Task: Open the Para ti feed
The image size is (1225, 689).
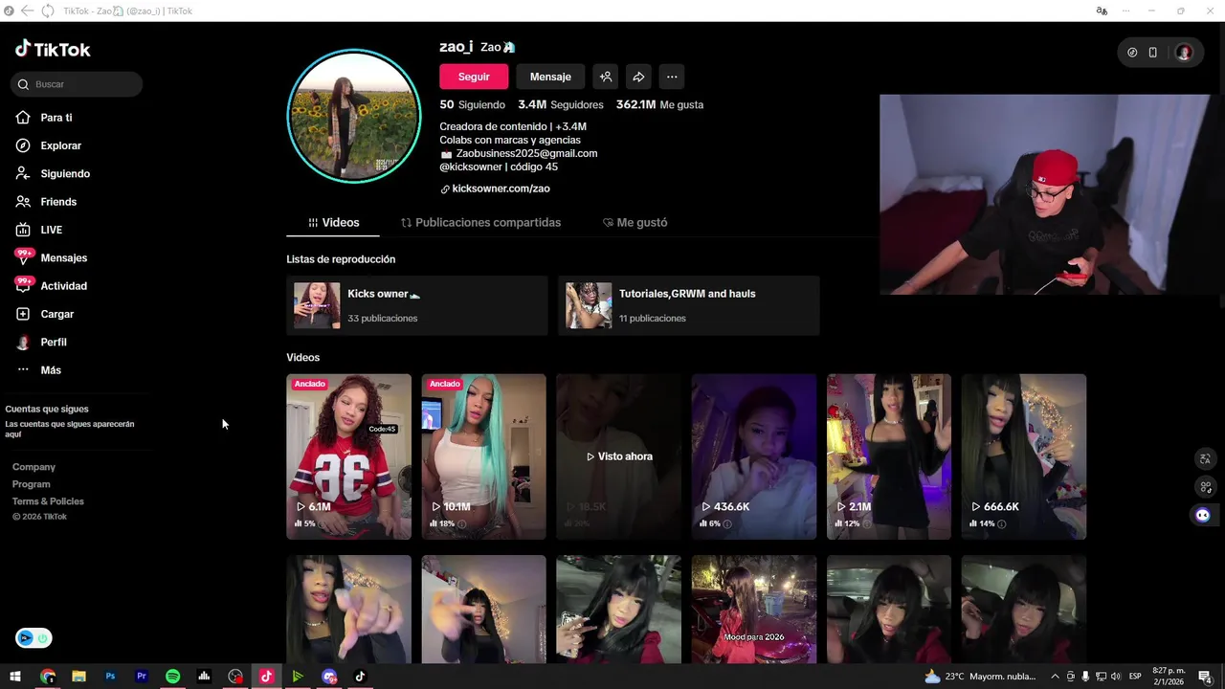Action: (x=44, y=118)
